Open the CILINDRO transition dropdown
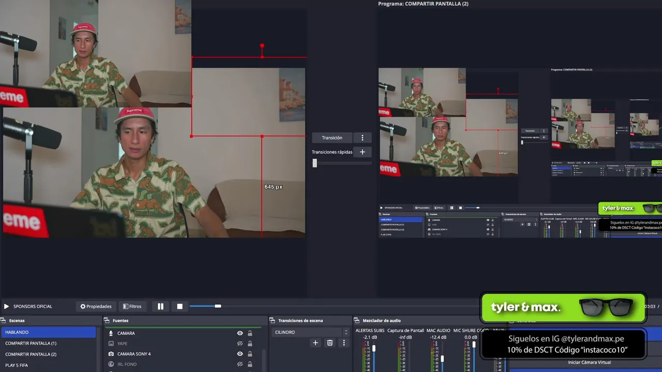This screenshot has width=662, height=372. [310, 332]
